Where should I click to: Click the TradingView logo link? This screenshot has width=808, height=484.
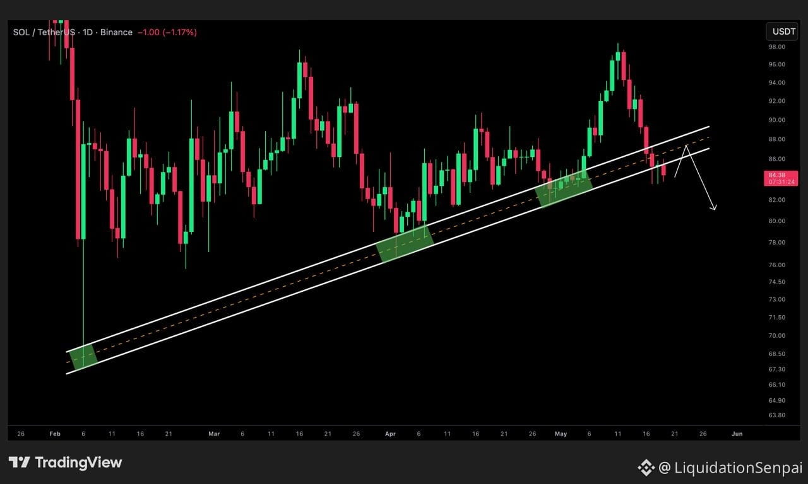(x=66, y=463)
